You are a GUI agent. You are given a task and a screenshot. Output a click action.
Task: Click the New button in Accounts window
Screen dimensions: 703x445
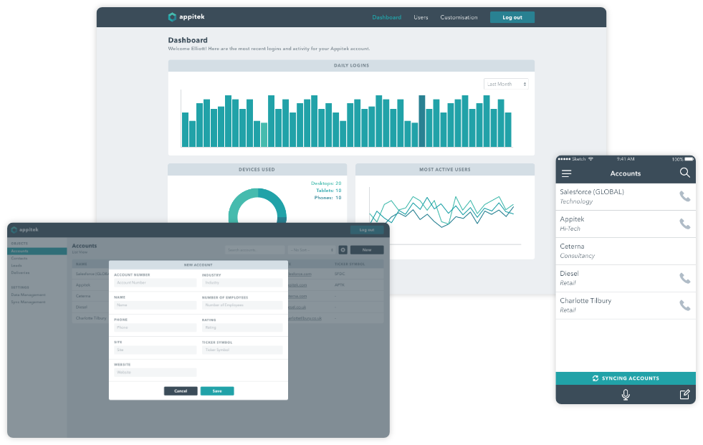367,250
